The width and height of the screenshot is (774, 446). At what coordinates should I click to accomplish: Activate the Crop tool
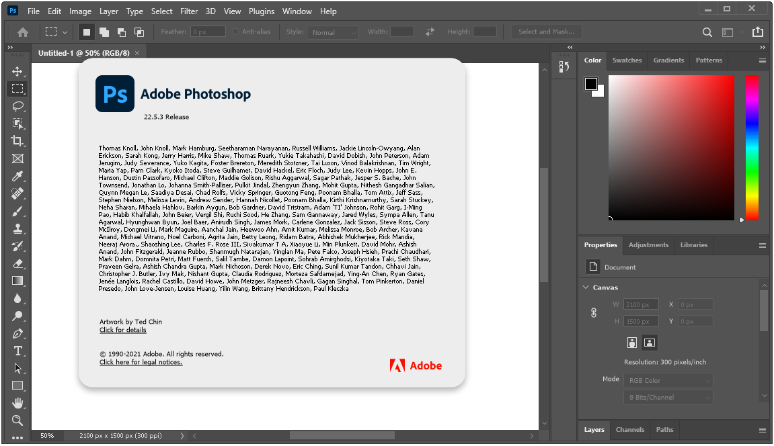pos(17,141)
